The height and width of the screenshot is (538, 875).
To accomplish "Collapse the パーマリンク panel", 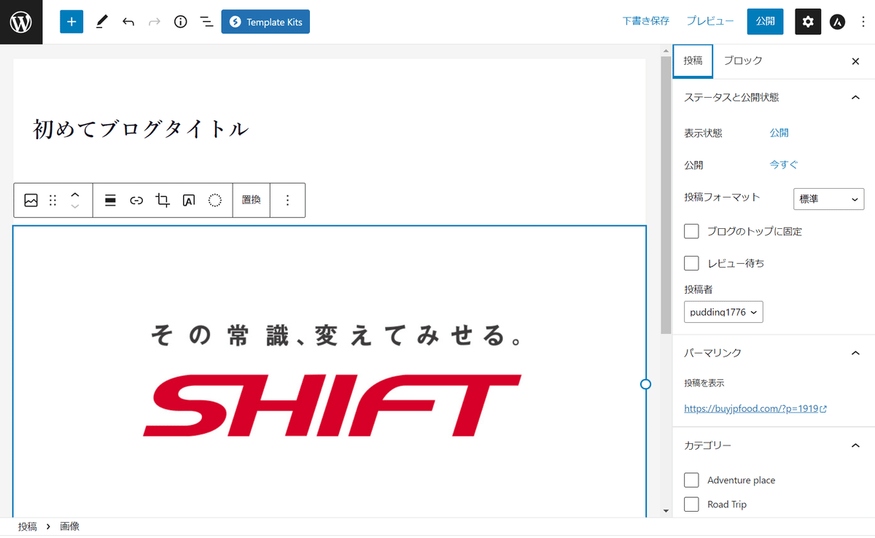I will pyautogui.click(x=856, y=353).
